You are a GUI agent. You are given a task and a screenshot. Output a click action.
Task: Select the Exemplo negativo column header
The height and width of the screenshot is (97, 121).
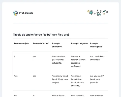(x=79, y=45)
